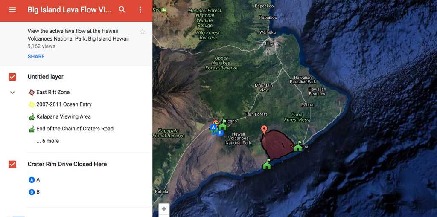Click the green house marker near Volcano town

tap(222, 125)
